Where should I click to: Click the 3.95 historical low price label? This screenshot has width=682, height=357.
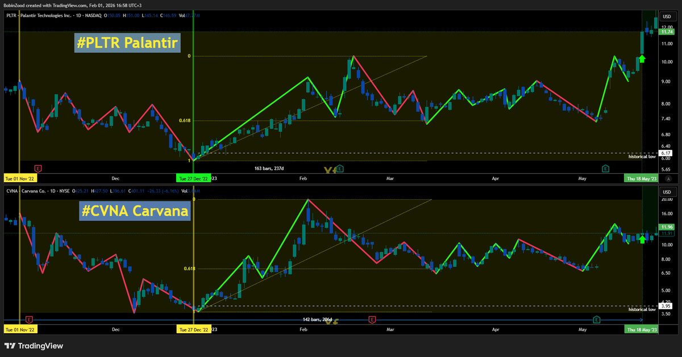tap(666, 306)
